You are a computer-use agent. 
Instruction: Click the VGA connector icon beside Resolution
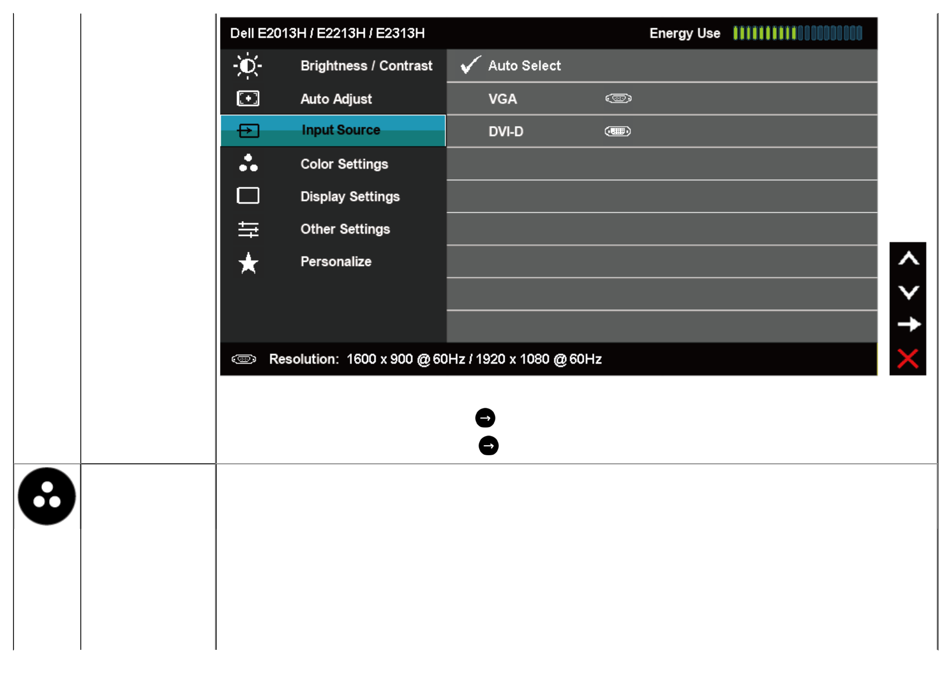point(244,359)
